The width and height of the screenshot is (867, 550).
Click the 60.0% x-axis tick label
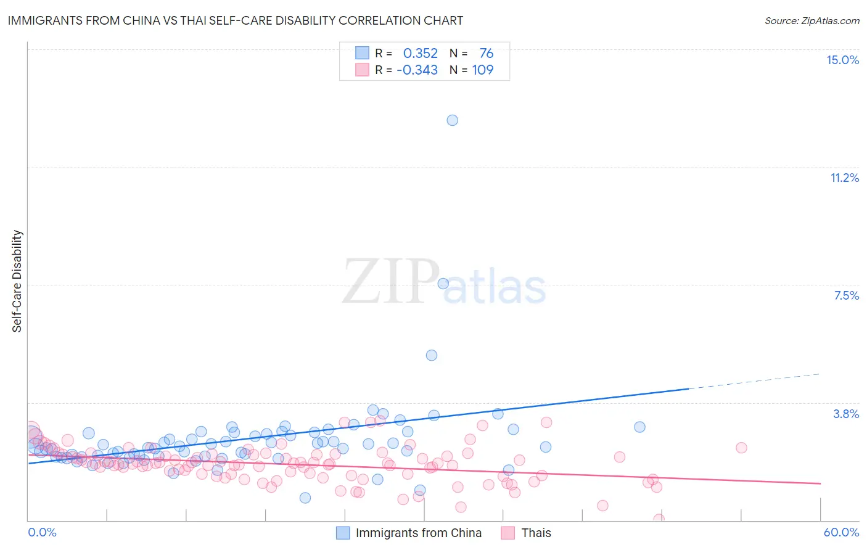click(841, 532)
